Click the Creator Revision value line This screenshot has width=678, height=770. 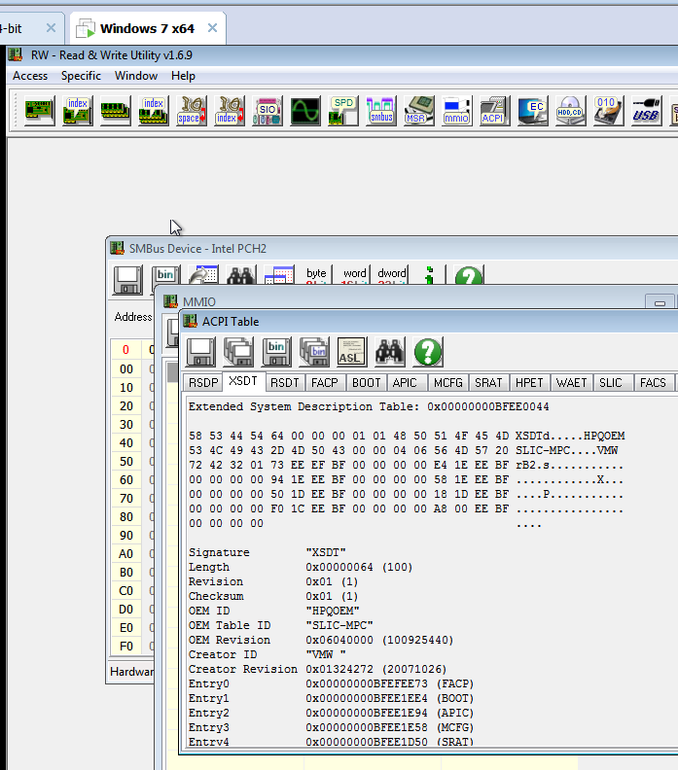317,669
